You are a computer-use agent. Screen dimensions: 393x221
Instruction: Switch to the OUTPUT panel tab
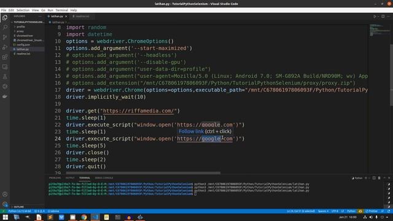(70, 178)
